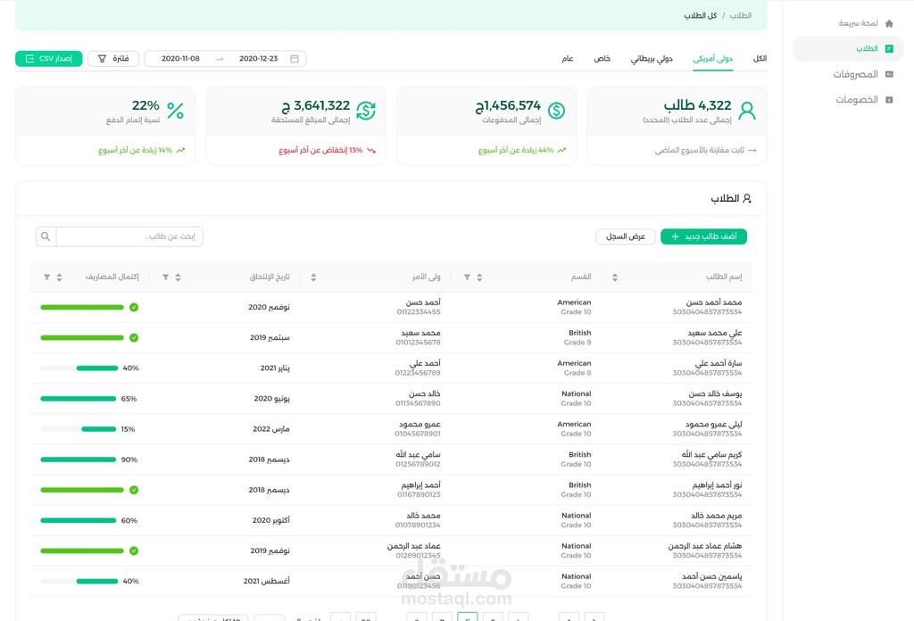Click completed checkmark for نور أحمد إبراهيم
Screen dimensions: 914x621
click(134, 490)
